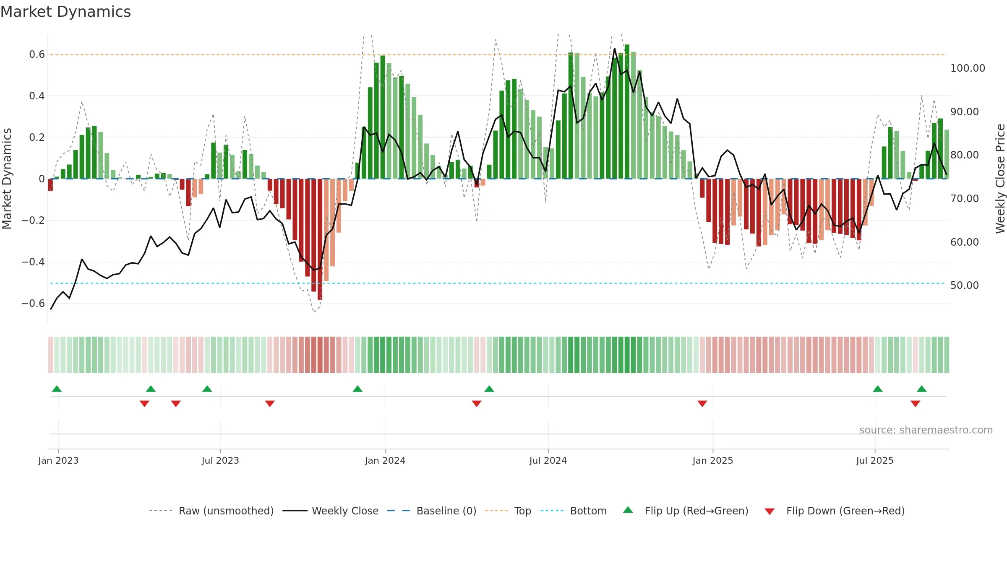1007x566 pixels.
Task: Click the 60.00 price axis label
Action: (965, 242)
